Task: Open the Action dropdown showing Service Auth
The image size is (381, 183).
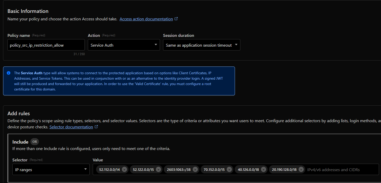Action: [x=124, y=45]
